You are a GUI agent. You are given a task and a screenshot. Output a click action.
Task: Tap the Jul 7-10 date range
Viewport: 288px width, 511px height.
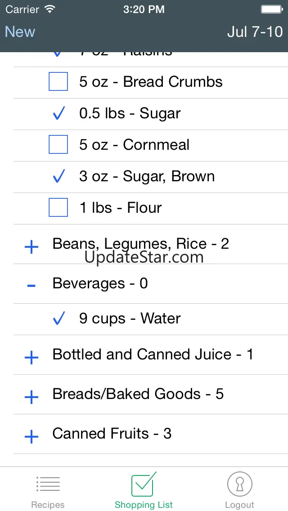click(255, 32)
